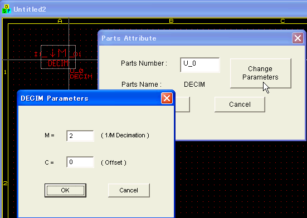307x218 pixels.
Task: Click the row 1 marker on schematic
Action: pos(5,72)
